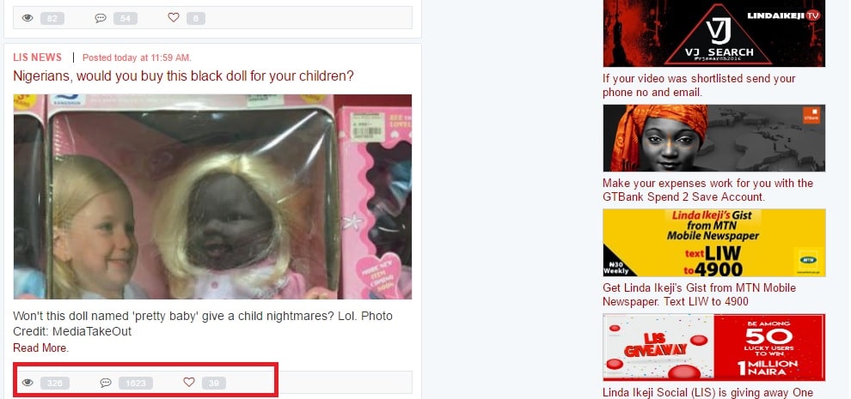Click the eye views icon next to 328
Viewport: 851px width, 399px height.
pos(28,383)
